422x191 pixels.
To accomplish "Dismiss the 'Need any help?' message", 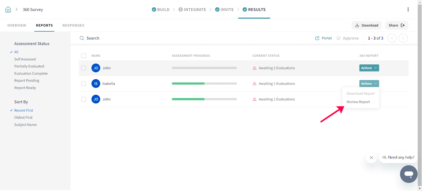I will point(371,157).
